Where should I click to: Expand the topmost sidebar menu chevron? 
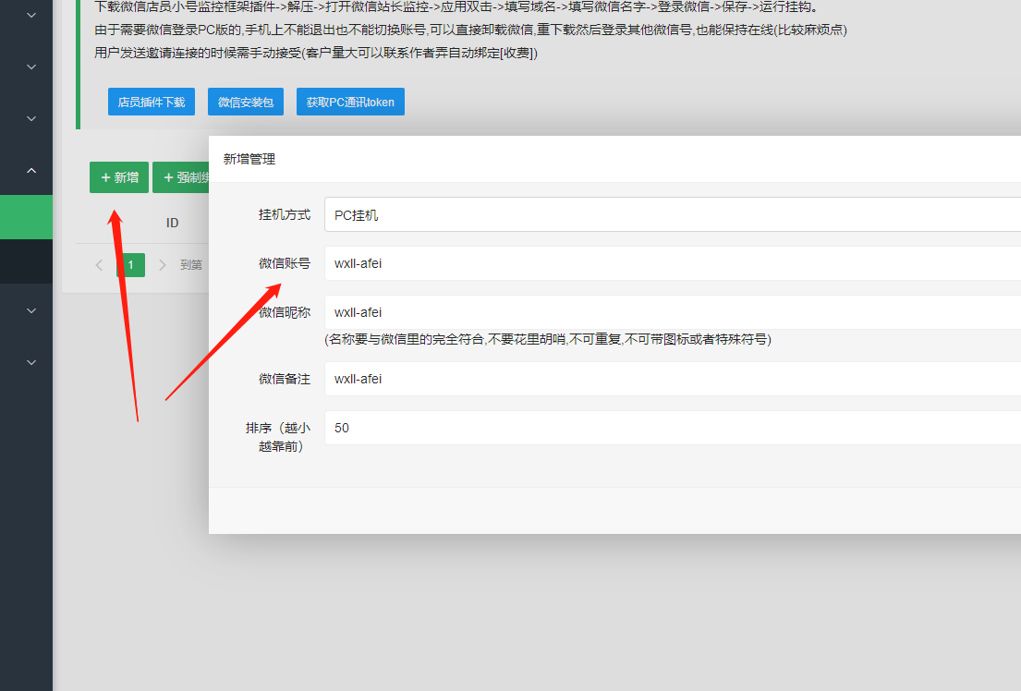[x=31, y=16]
